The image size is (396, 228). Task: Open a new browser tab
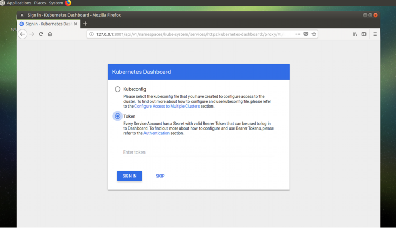pyautogui.click(x=85, y=24)
